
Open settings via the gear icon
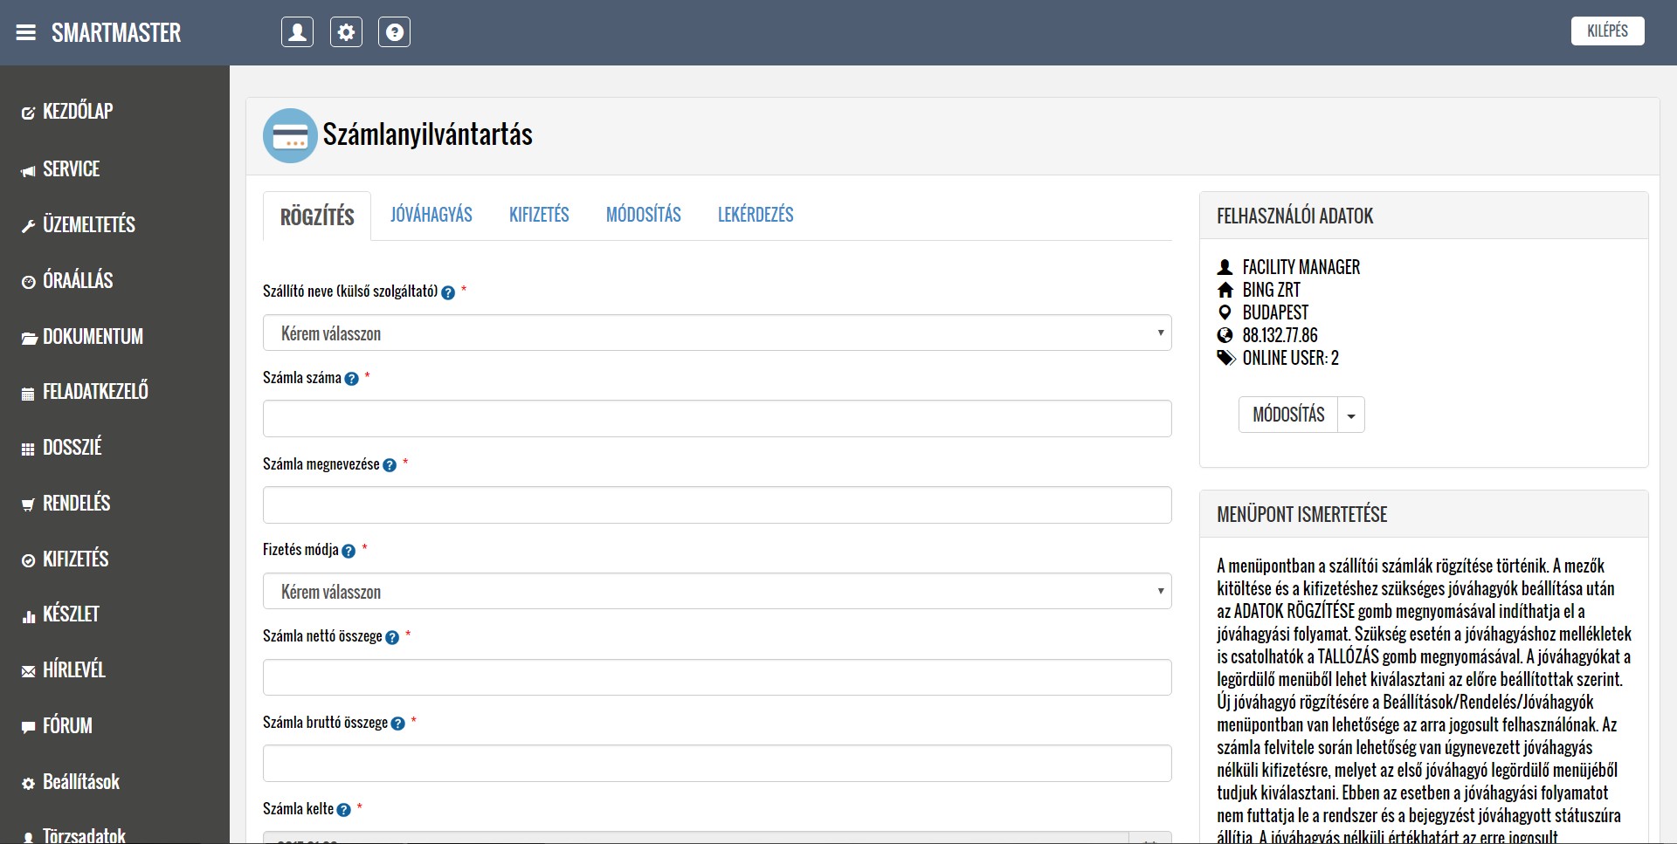(x=346, y=32)
